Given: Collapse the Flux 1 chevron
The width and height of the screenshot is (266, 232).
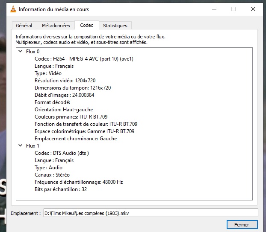Looking at the screenshot, I should (x=21, y=145).
